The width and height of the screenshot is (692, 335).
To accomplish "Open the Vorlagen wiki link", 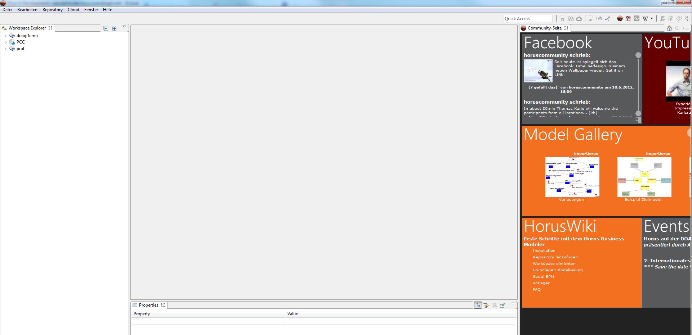I will click(541, 283).
